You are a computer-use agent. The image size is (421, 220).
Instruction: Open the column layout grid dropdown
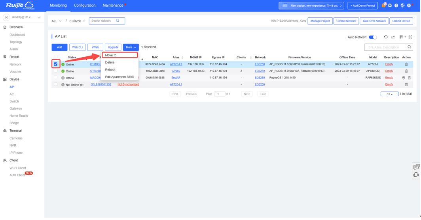click(403, 37)
